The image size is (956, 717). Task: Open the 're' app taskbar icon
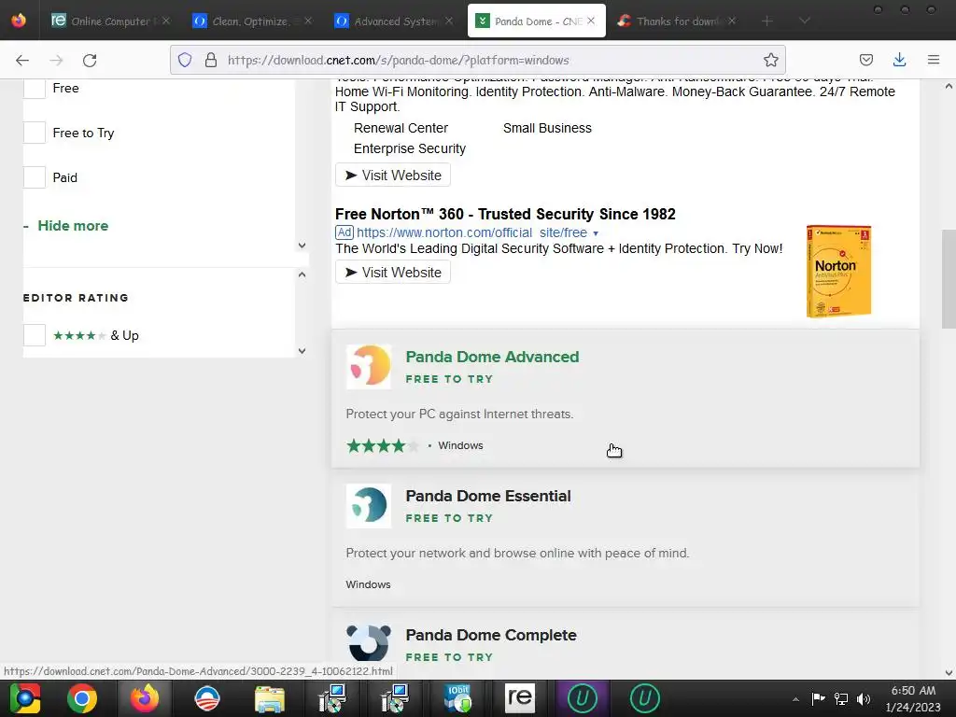pyautogui.click(x=520, y=698)
